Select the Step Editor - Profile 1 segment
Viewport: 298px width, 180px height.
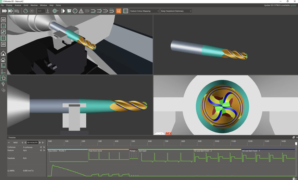[67, 151]
